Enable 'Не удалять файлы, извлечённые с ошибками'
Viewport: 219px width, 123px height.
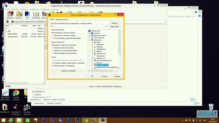coord(53,63)
